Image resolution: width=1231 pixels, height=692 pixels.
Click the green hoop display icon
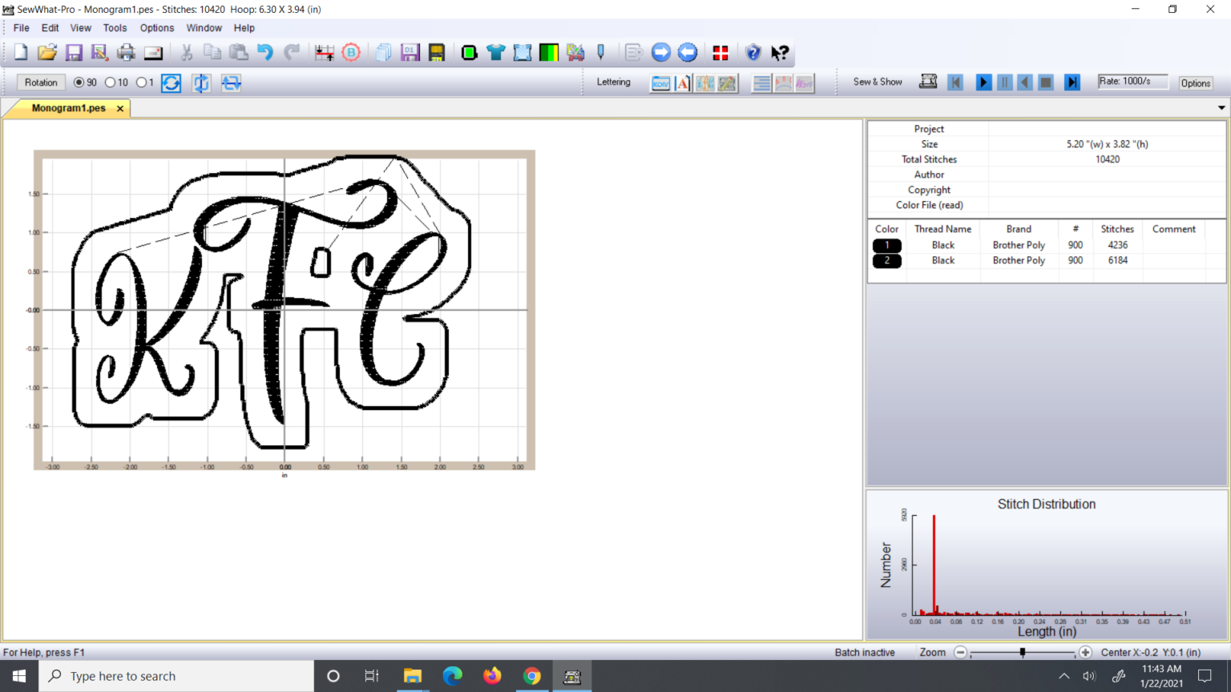(470, 53)
